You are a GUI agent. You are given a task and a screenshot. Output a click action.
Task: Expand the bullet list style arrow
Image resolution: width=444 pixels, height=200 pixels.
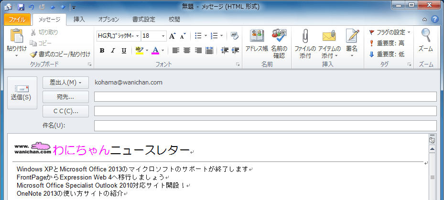point(206,36)
